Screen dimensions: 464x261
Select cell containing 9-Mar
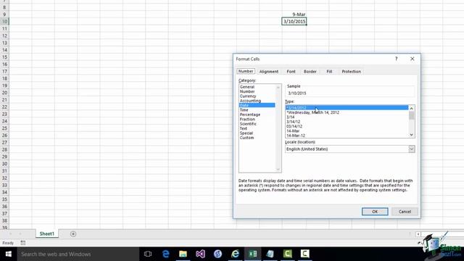point(294,14)
